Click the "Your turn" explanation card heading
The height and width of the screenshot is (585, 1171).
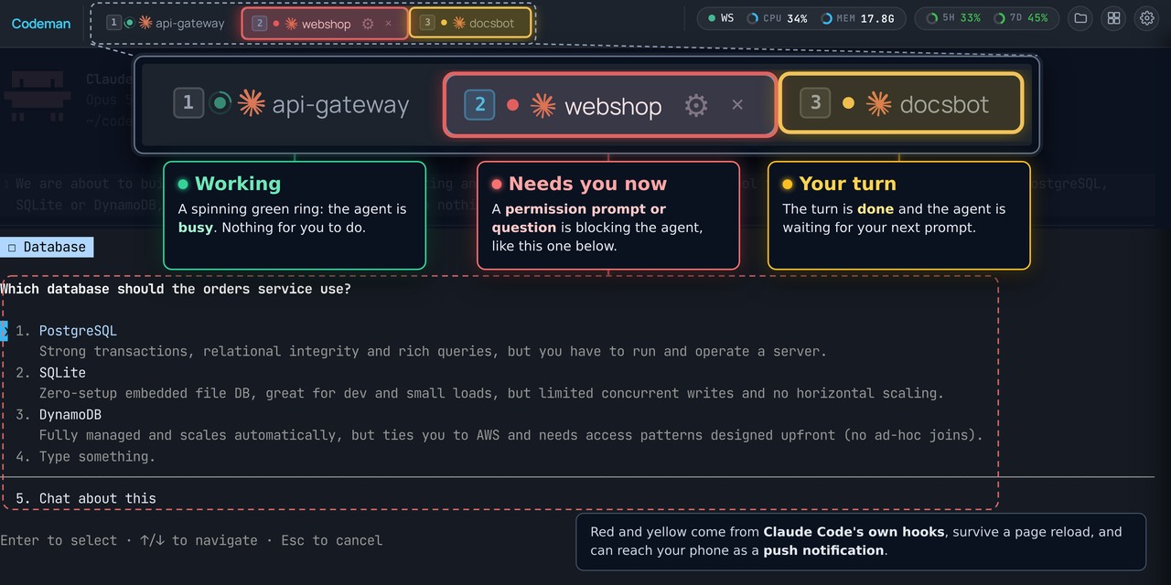click(848, 184)
